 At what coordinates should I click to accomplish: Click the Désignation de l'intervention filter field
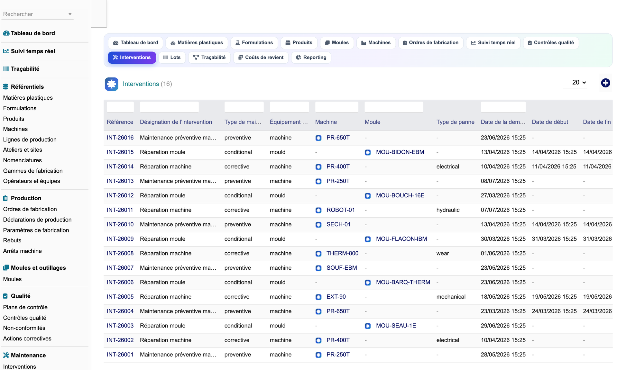[x=169, y=107]
